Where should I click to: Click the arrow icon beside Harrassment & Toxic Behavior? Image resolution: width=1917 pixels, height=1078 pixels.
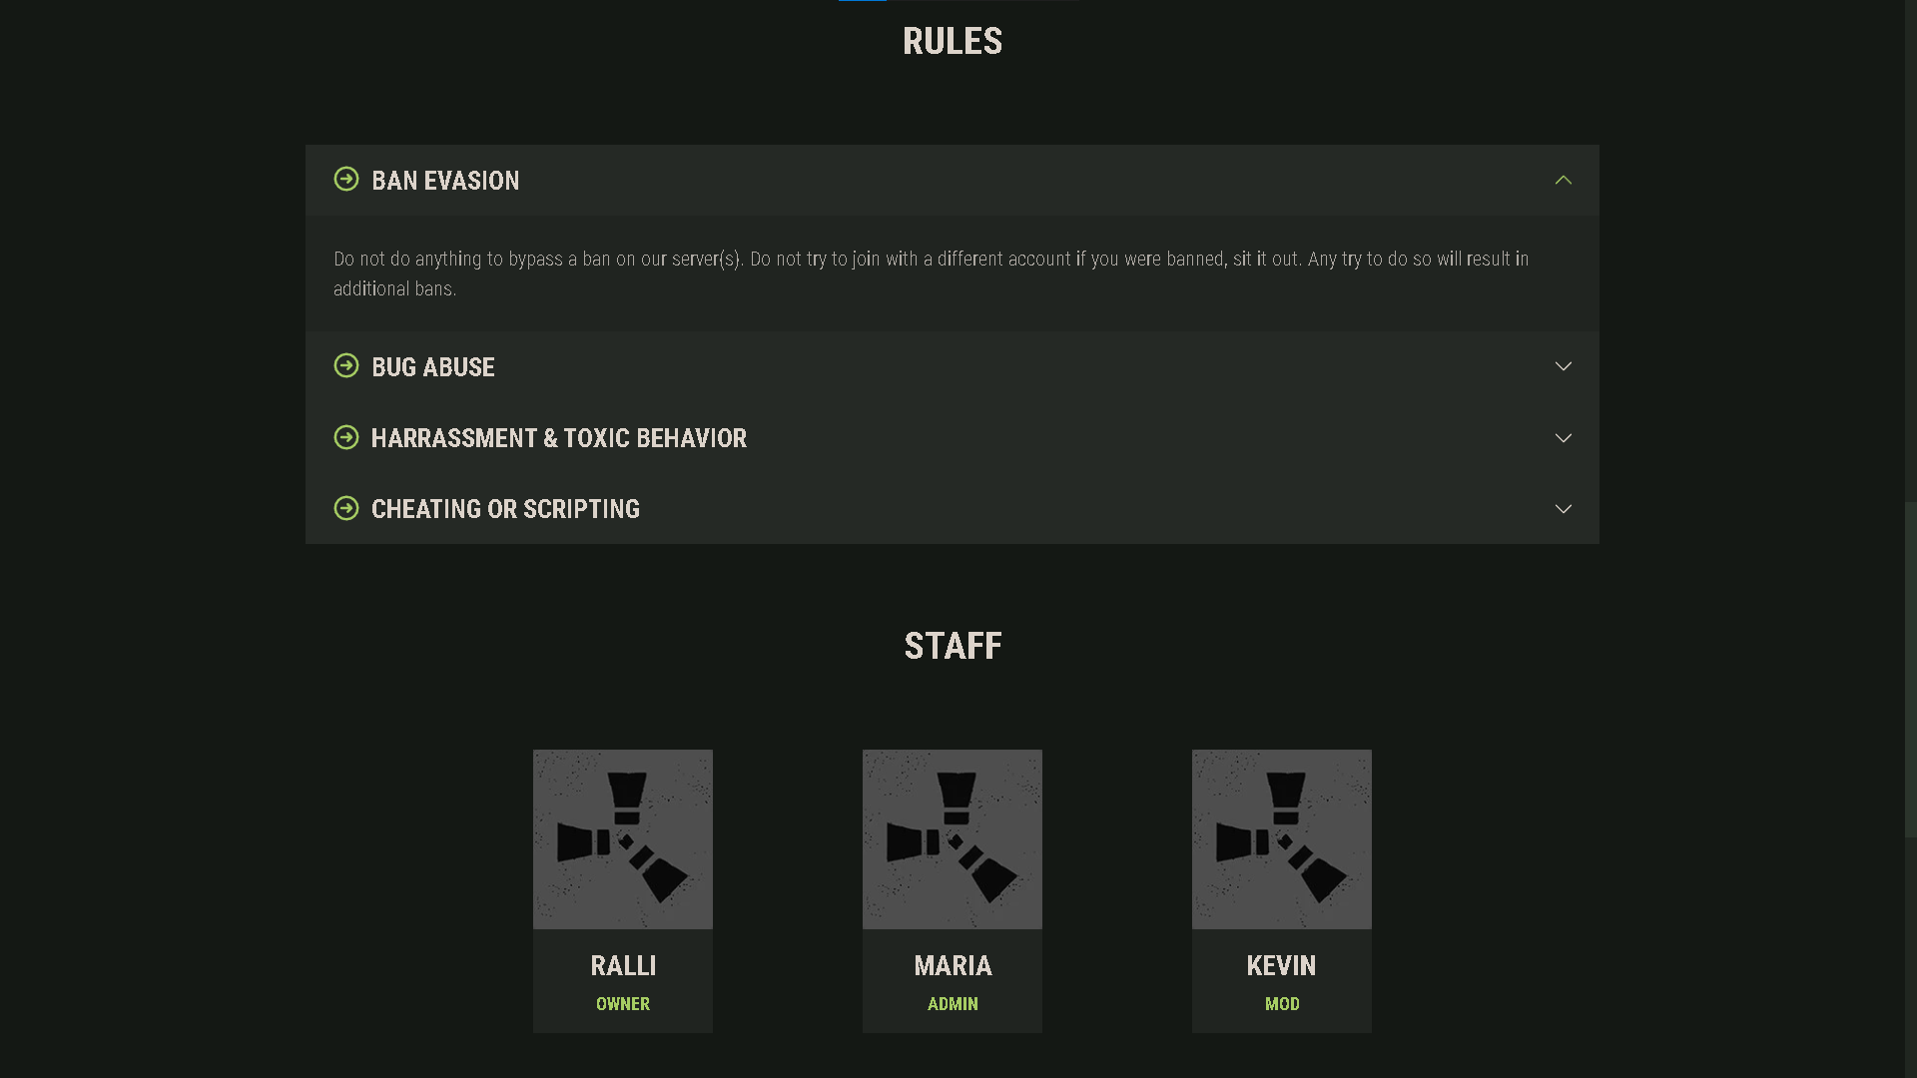coord(346,438)
